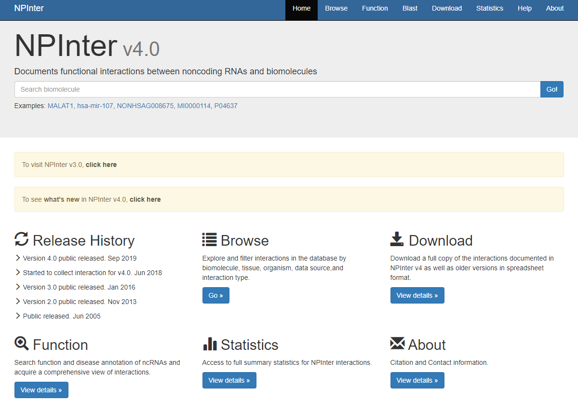Click the Go » button under Browse
578x402 pixels.
pos(215,295)
